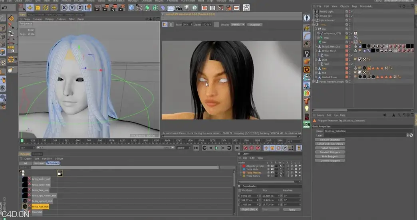Collapse the Skirt object
The image size is (417, 220).
tap(316, 59)
